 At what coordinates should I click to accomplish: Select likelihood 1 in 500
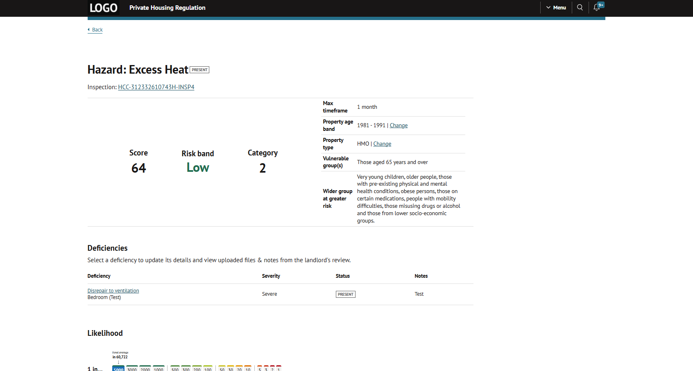pyautogui.click(x=175, y=369)
